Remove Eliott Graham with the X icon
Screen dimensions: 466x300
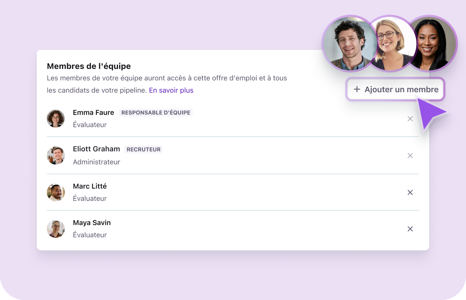click(410, 156)
